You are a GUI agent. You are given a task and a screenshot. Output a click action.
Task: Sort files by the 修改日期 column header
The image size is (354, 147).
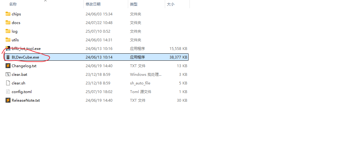(93, 4)
